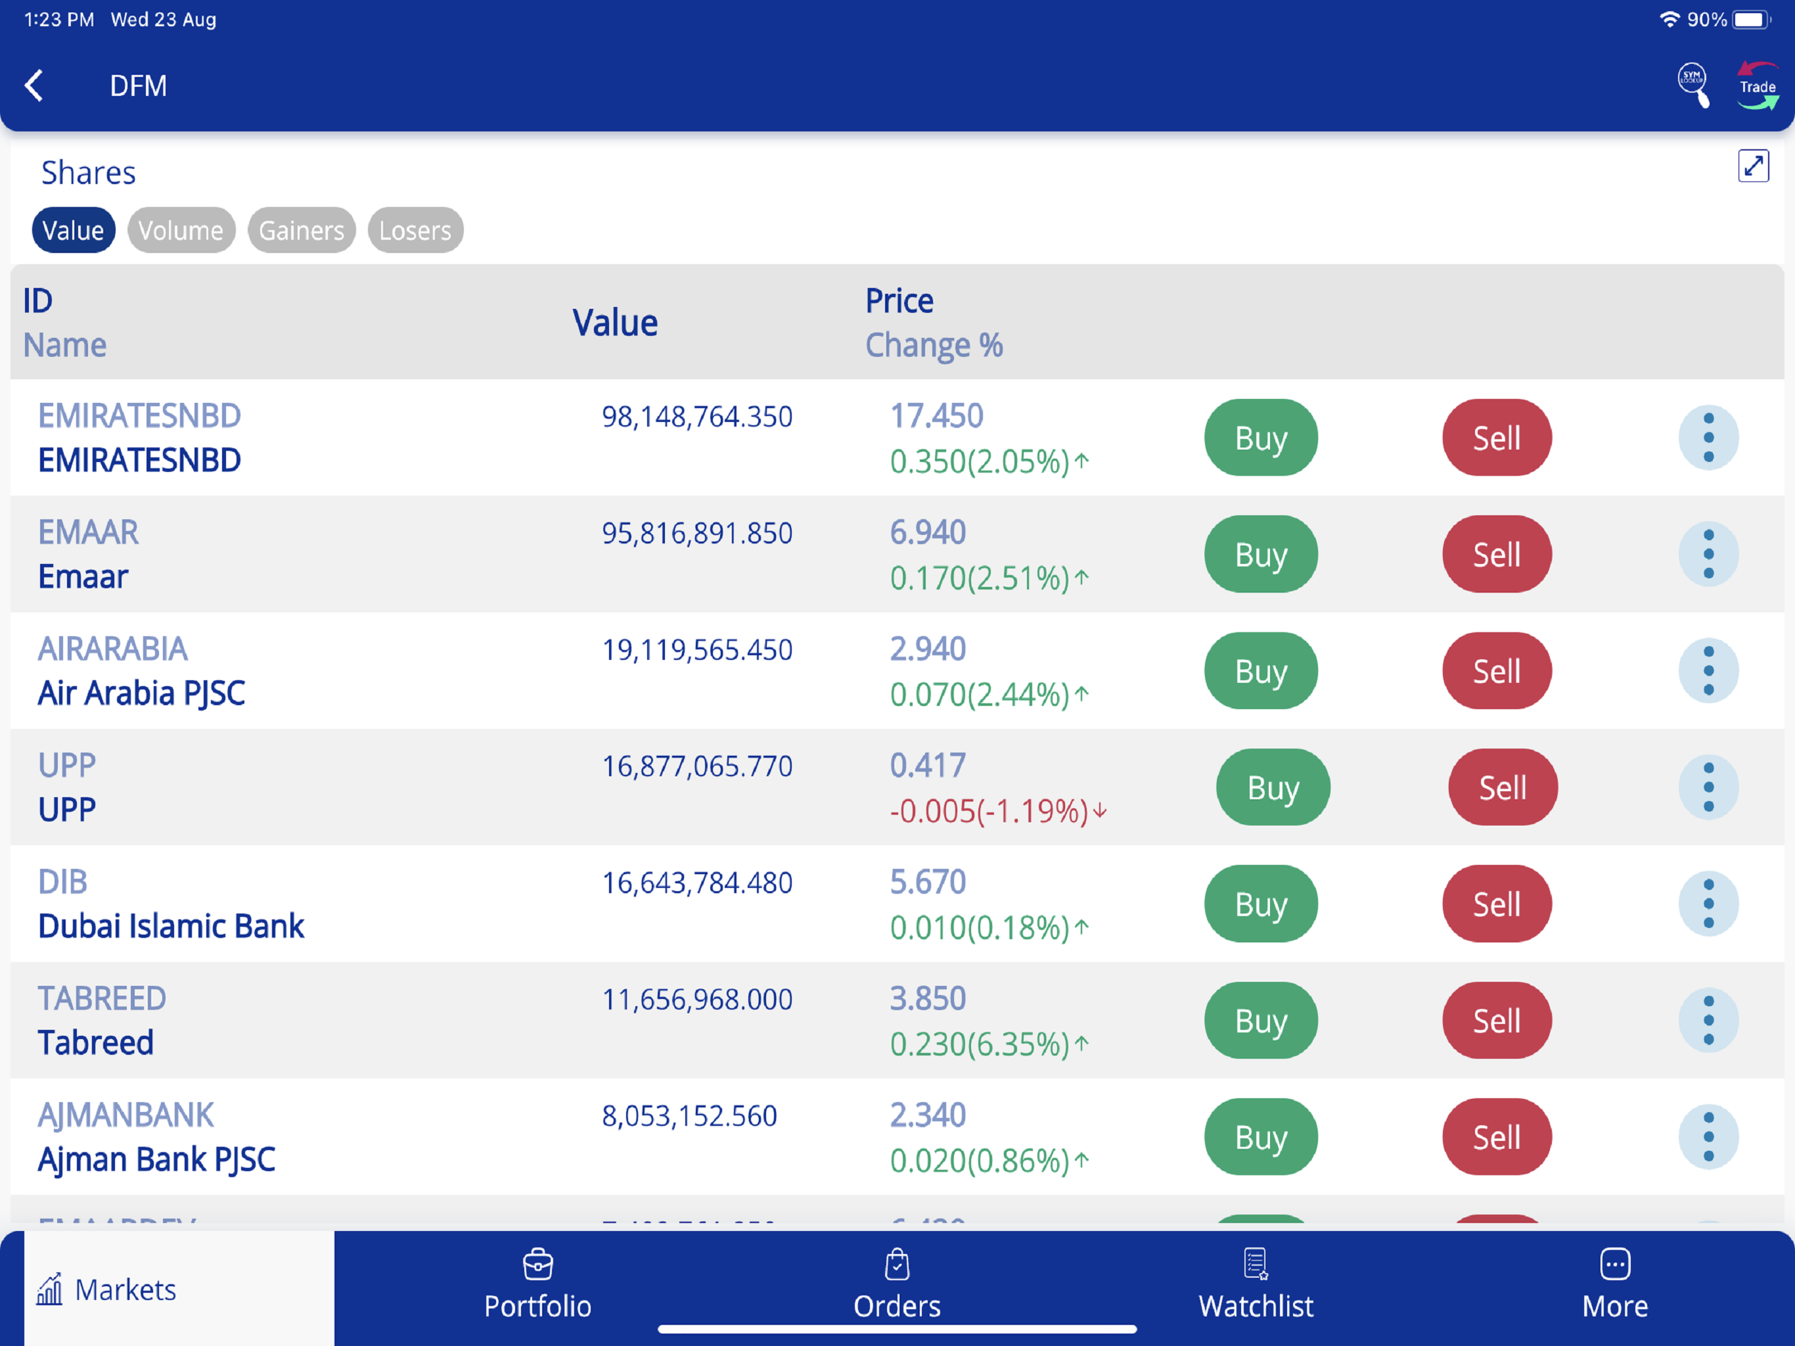The height and width of the screenshot is (1346, 1795).
Task: Sell Tabreed shares
Action: click(1496, 1019)
